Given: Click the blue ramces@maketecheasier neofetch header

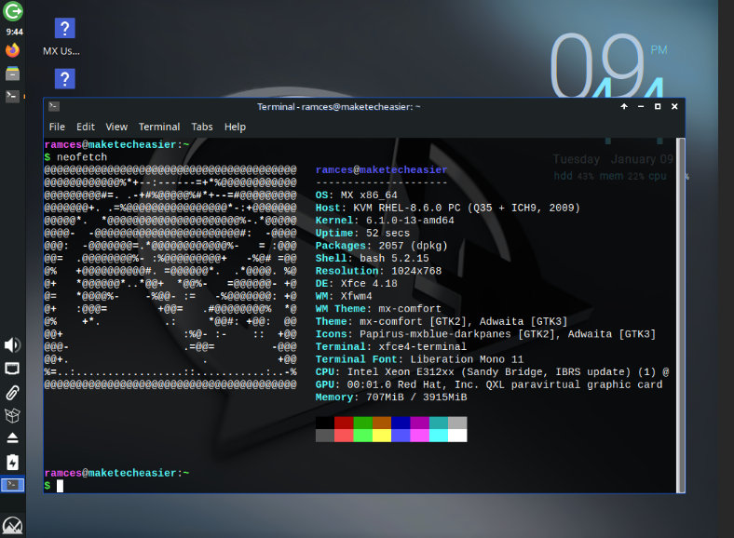Looking at the screenshot, I should (x=382, y=169).
